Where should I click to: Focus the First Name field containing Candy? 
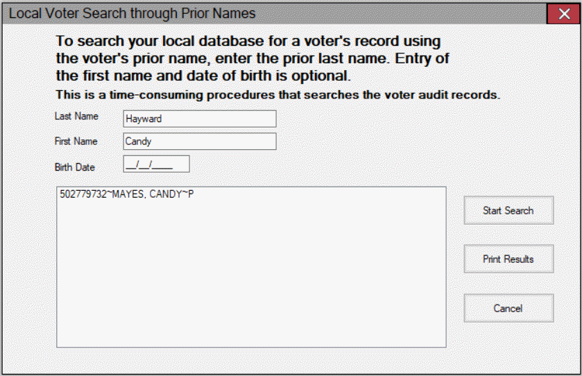tap(199, 142)
